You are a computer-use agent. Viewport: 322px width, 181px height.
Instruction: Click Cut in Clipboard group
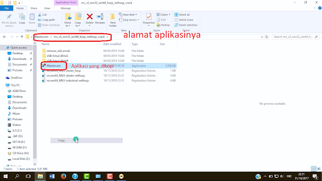(x=42, y=15)
